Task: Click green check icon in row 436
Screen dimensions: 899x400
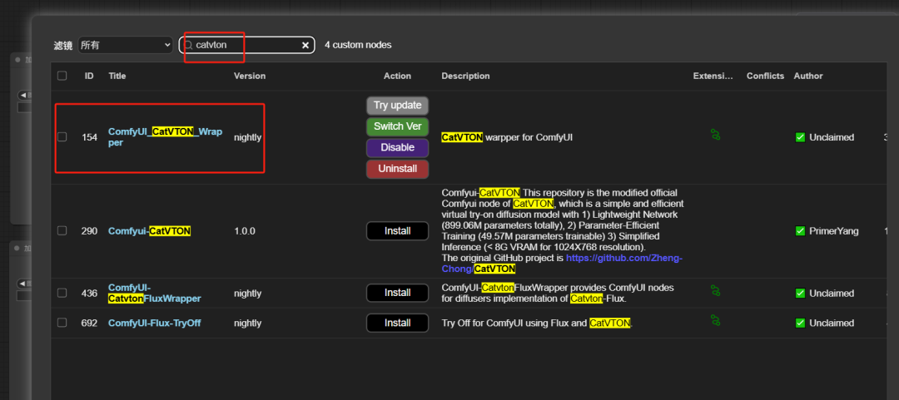Action: [801, 294]
